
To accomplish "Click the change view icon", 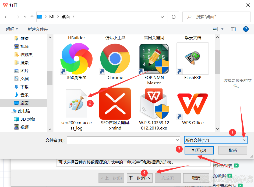I will click(215, 29).
